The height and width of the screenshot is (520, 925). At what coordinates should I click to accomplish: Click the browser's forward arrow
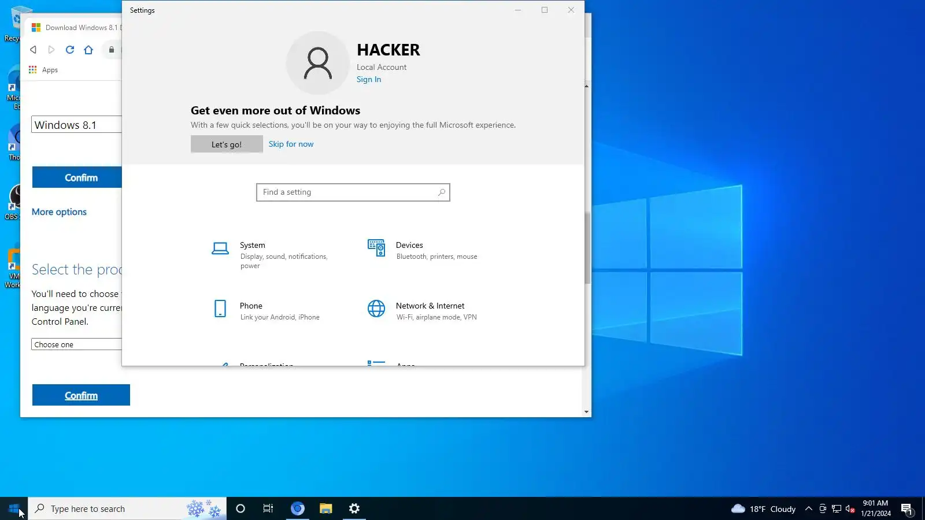[x=51, y=50]
